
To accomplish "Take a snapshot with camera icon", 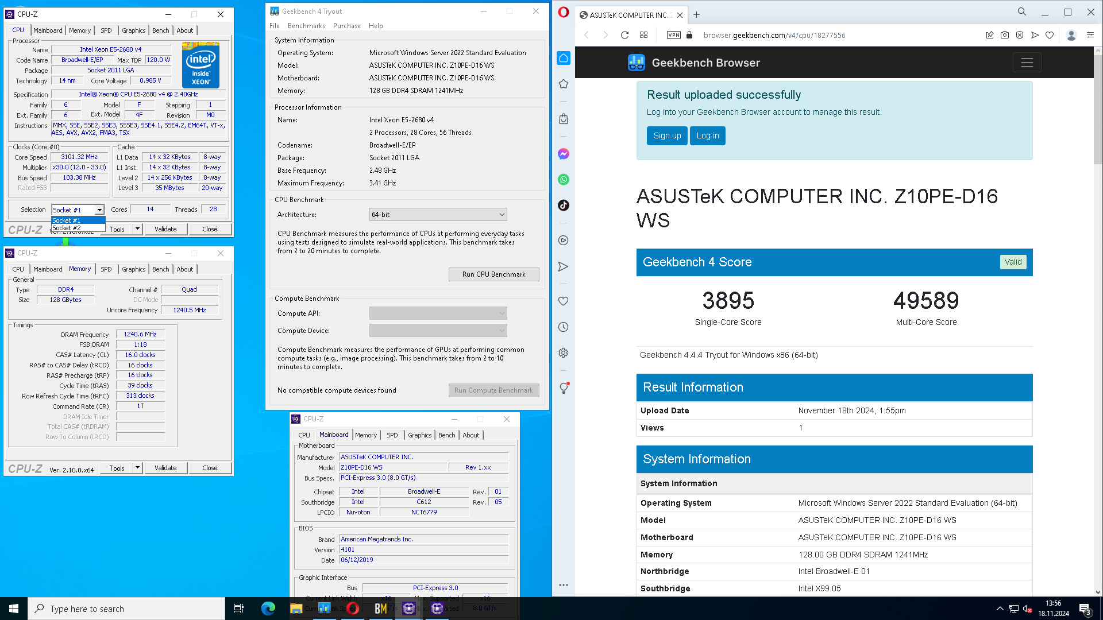I will 1005,35.
